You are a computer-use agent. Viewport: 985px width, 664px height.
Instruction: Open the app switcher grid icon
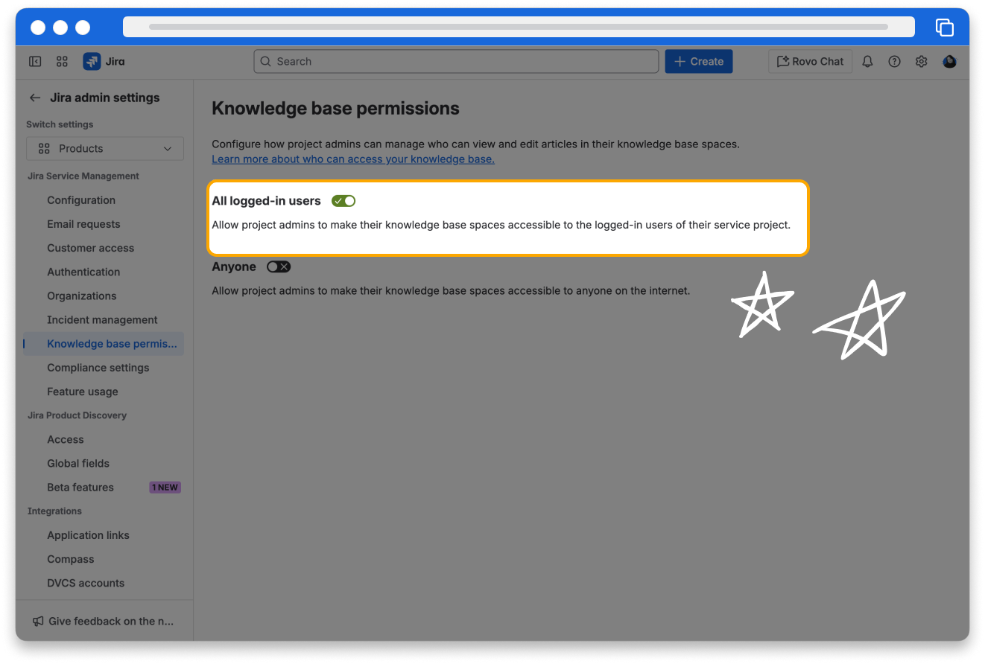(62, 62)
